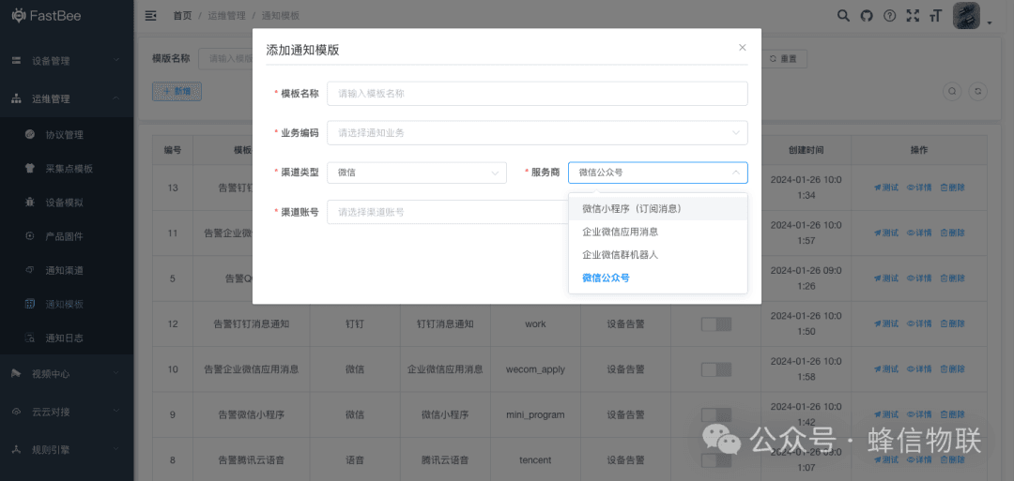Click 首页 in the breadcrumb
This screenshot has width=1014, height=481.
point(182,16)
